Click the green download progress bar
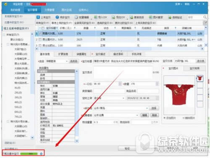This screenshot has height=158, width=210. pos(29,154)
